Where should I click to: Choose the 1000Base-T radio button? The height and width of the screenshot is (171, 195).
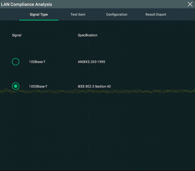16,86
